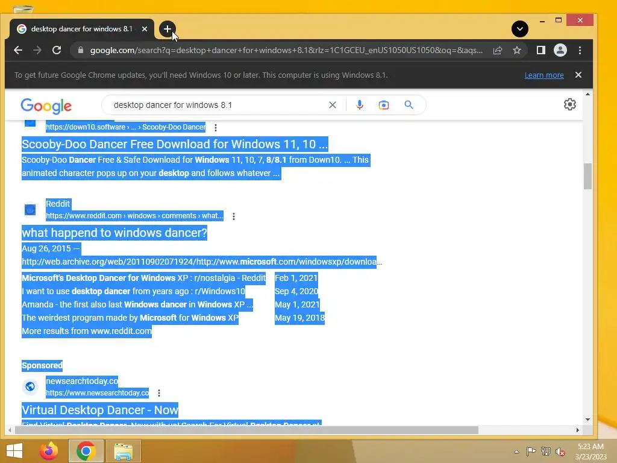Click the horizontal scrollbar thumb

coord(246,430)
